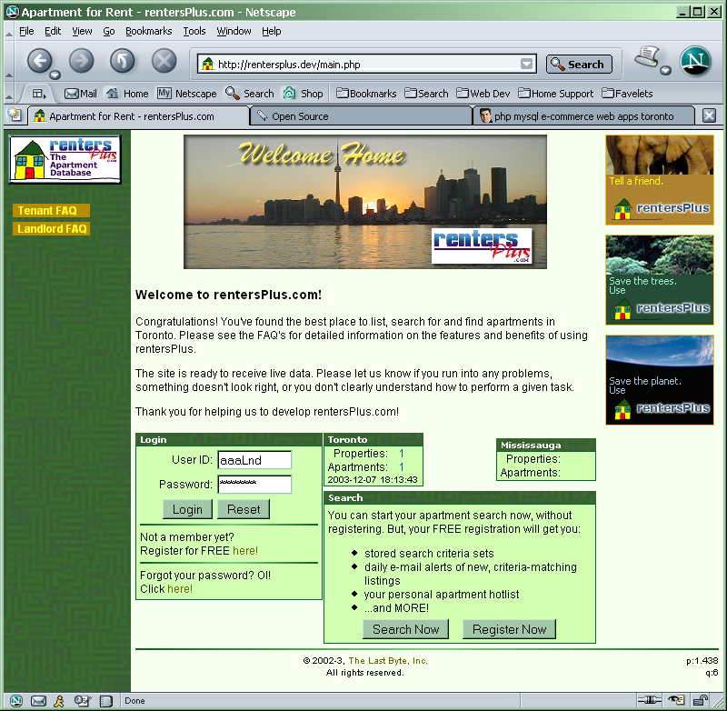Click the Stop loading button
Viewport: 727px width, 711px height.
pyautogui.click(x=164, y=61)
